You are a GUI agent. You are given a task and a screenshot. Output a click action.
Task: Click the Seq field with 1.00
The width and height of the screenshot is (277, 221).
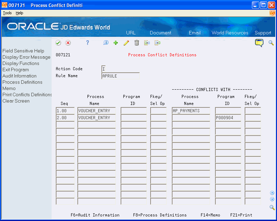pyautogui.click(x=65, y=111)
